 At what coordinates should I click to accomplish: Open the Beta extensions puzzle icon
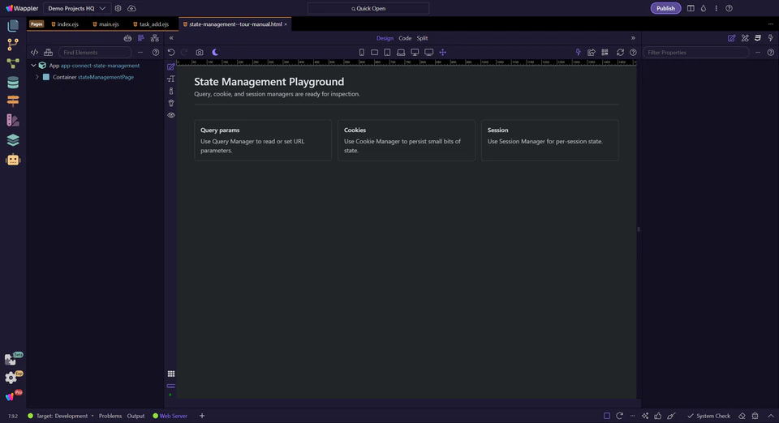(x=11, y=359)
